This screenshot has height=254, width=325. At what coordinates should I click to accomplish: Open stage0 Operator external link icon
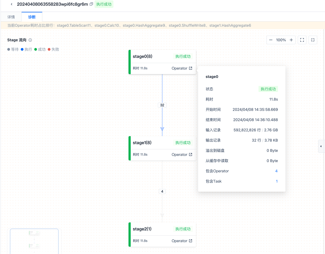coord(191,68)
